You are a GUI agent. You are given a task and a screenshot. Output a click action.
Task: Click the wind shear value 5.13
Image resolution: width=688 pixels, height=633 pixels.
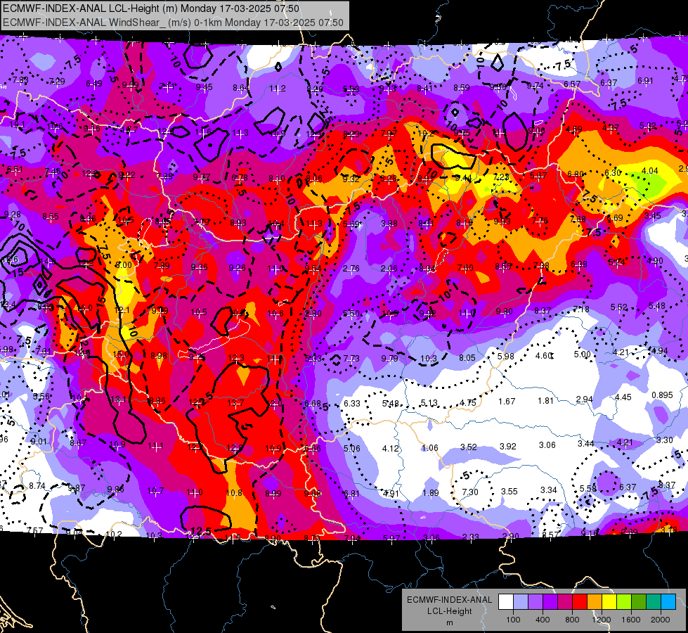coord(429,403)
